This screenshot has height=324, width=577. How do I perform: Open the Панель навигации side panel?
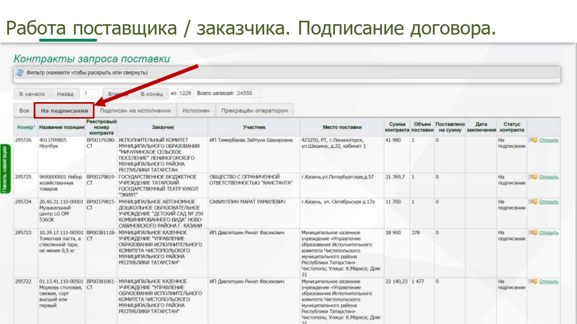pos(5,169)
